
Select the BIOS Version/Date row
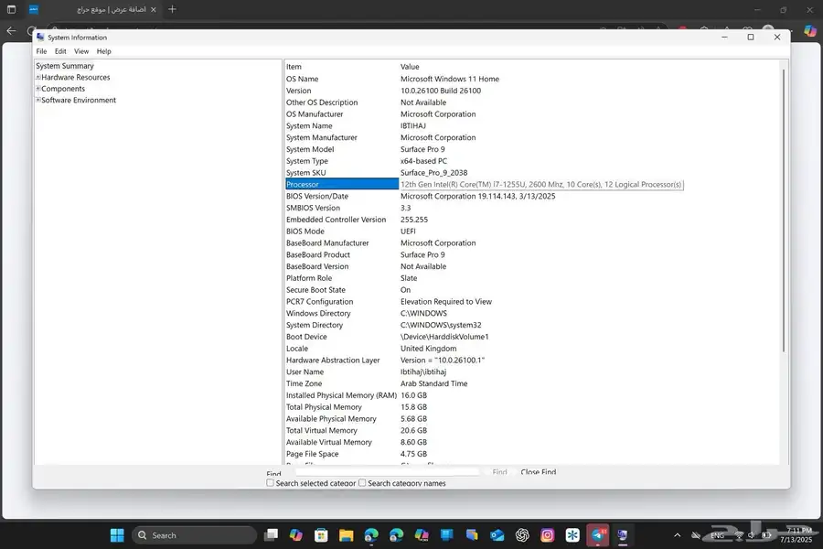coord(531,196)
